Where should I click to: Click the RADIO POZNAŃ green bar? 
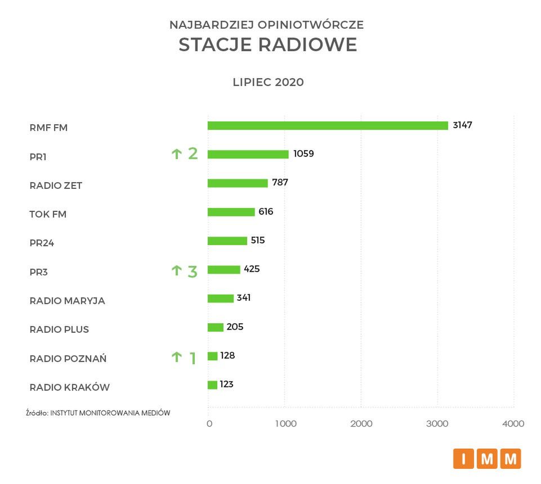[213, 356]
